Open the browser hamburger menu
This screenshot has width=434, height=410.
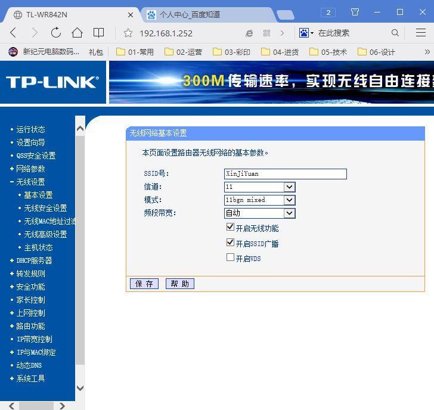coord(420,33)
